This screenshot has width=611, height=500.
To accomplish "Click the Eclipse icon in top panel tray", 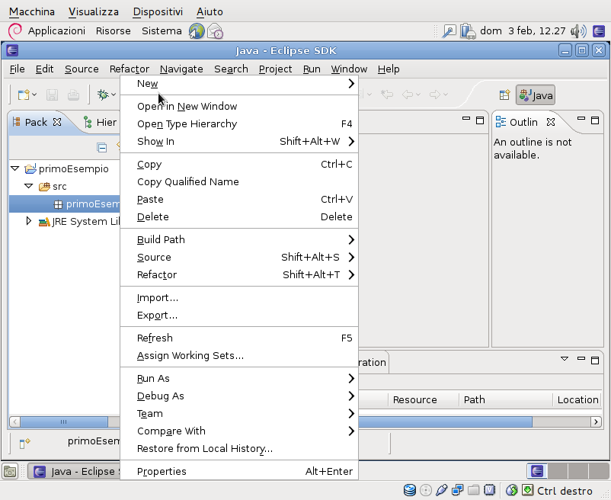I will click(x=599, y=31).
